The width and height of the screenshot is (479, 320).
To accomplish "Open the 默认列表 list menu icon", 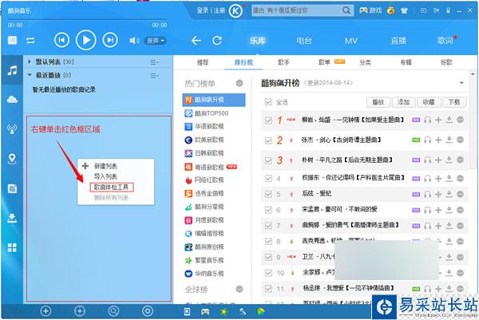I will (x=154, y=62).
